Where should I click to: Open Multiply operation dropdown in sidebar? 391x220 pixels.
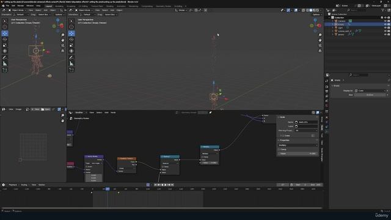[x=298, y=145]
